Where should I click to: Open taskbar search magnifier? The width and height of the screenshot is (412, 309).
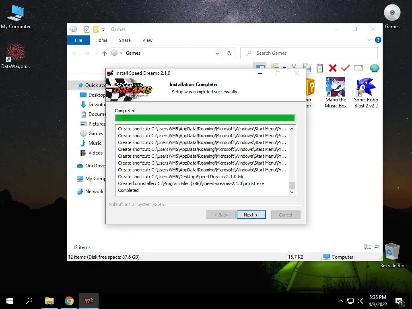tap(29, 301)
